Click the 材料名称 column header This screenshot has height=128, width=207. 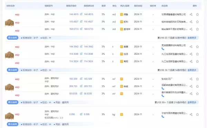(11, 6)
